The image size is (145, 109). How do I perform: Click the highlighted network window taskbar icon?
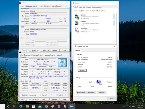click(72, 106)
